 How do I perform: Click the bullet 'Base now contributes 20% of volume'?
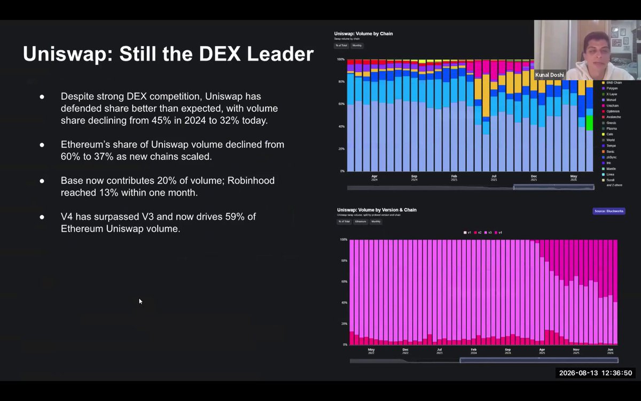[167, 186]
